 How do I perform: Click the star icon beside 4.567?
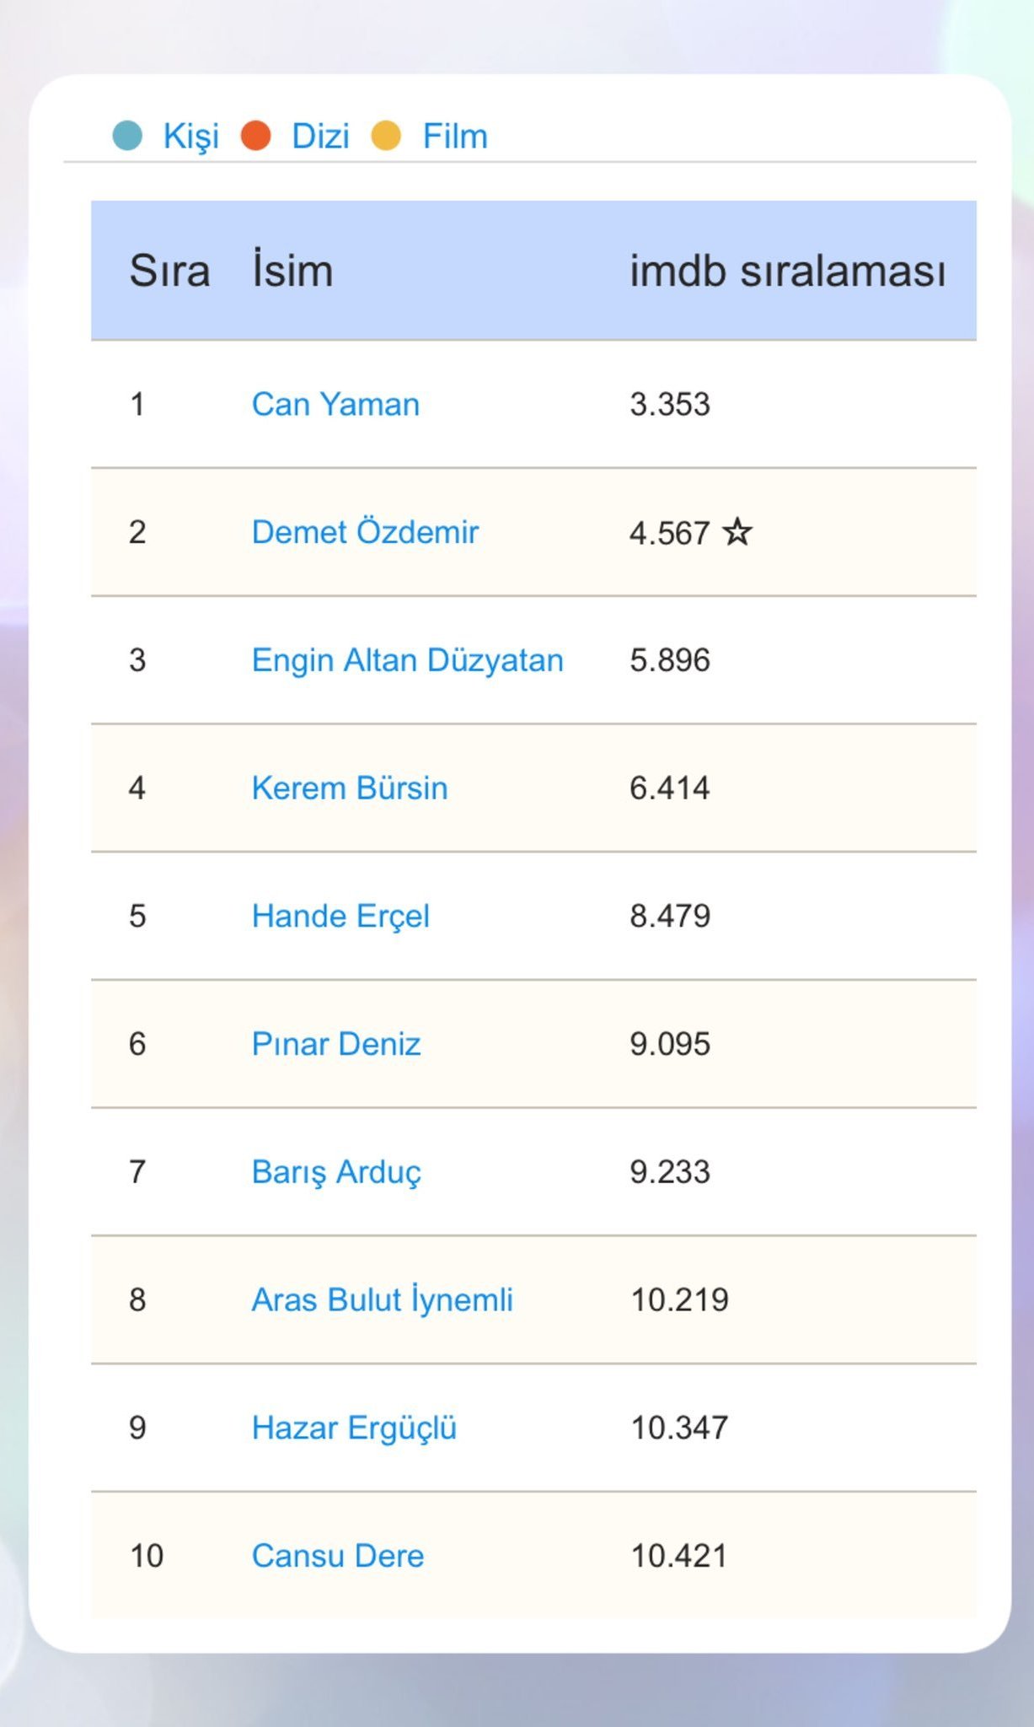coord(737,532)
